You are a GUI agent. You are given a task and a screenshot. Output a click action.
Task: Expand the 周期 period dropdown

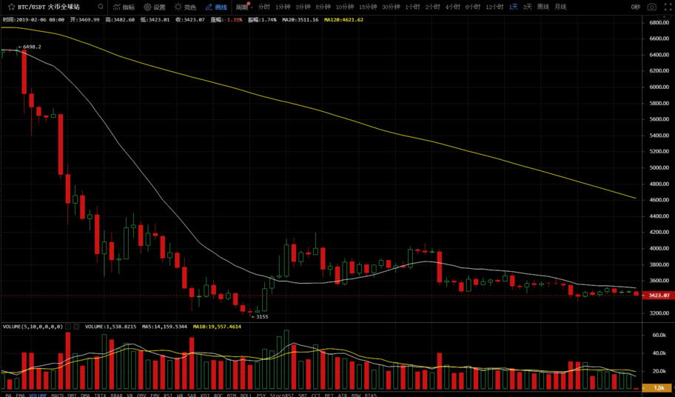pos(242,7)
